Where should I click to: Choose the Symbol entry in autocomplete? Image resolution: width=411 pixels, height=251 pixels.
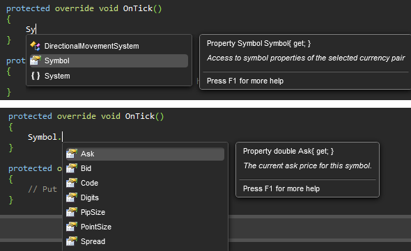(109, 60)
